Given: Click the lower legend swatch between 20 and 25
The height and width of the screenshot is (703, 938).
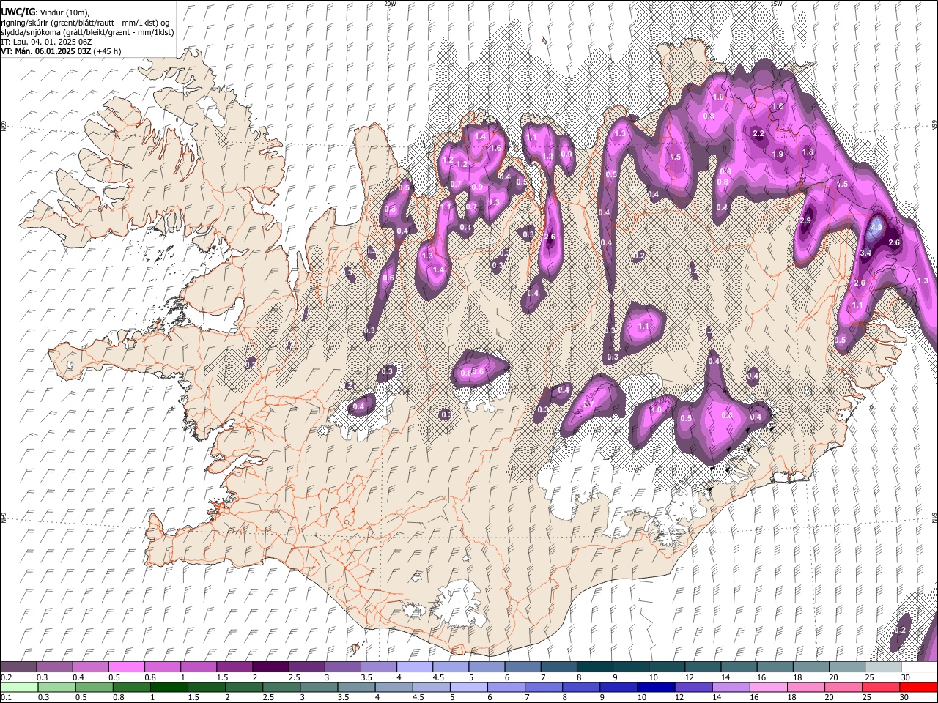Looking at the screenshot, I should (842, 687).
